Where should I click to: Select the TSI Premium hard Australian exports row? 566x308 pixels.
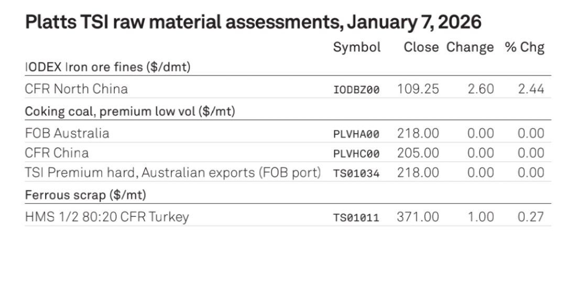pyautogui.click(x=173, y=173)
